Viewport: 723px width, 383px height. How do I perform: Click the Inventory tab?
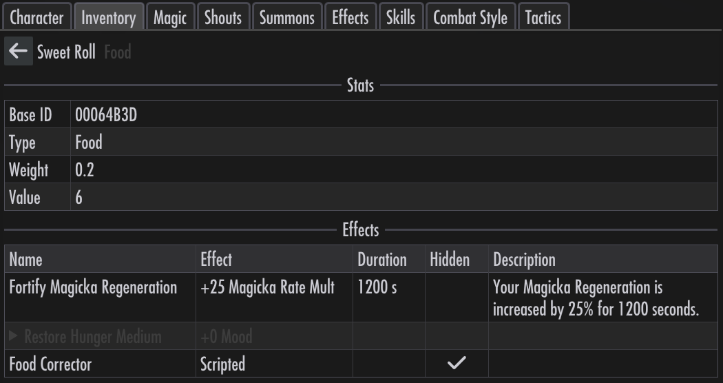tap(109, 17)
